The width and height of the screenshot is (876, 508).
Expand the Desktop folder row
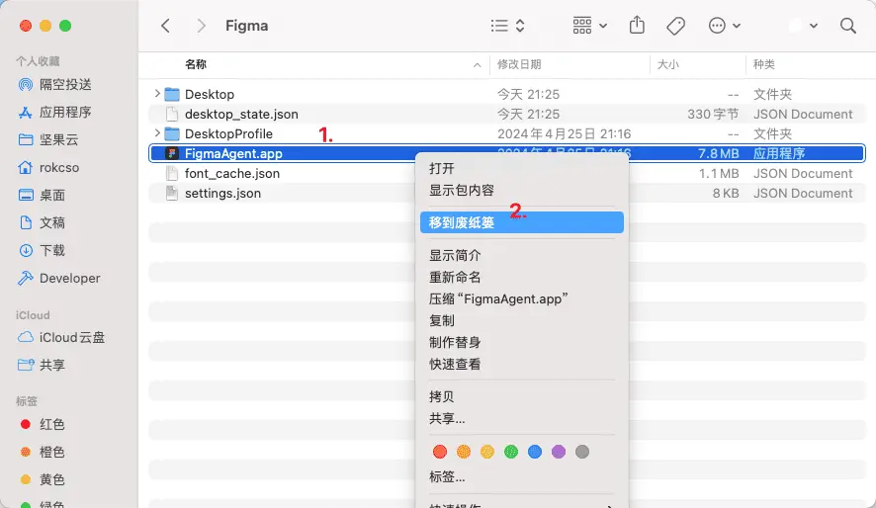(157, 94)
